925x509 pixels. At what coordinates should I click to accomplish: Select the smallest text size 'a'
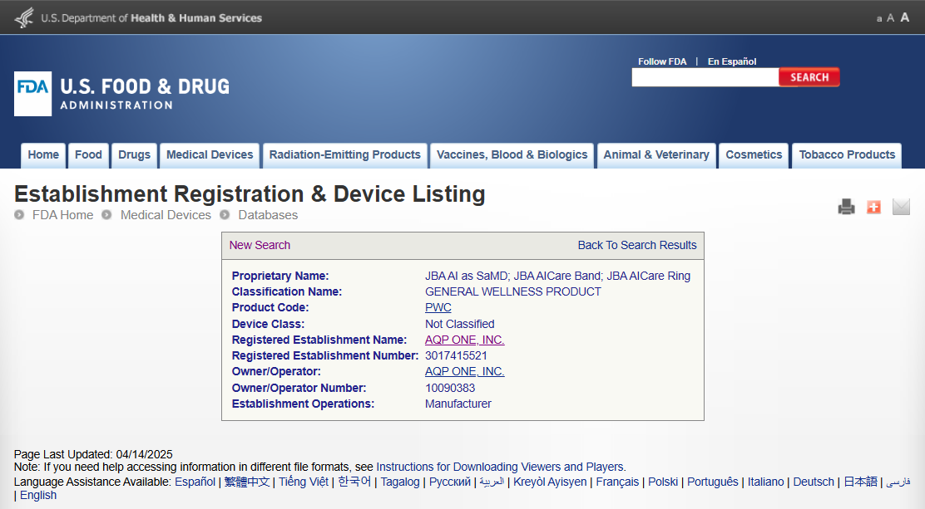tap(879, 18)
